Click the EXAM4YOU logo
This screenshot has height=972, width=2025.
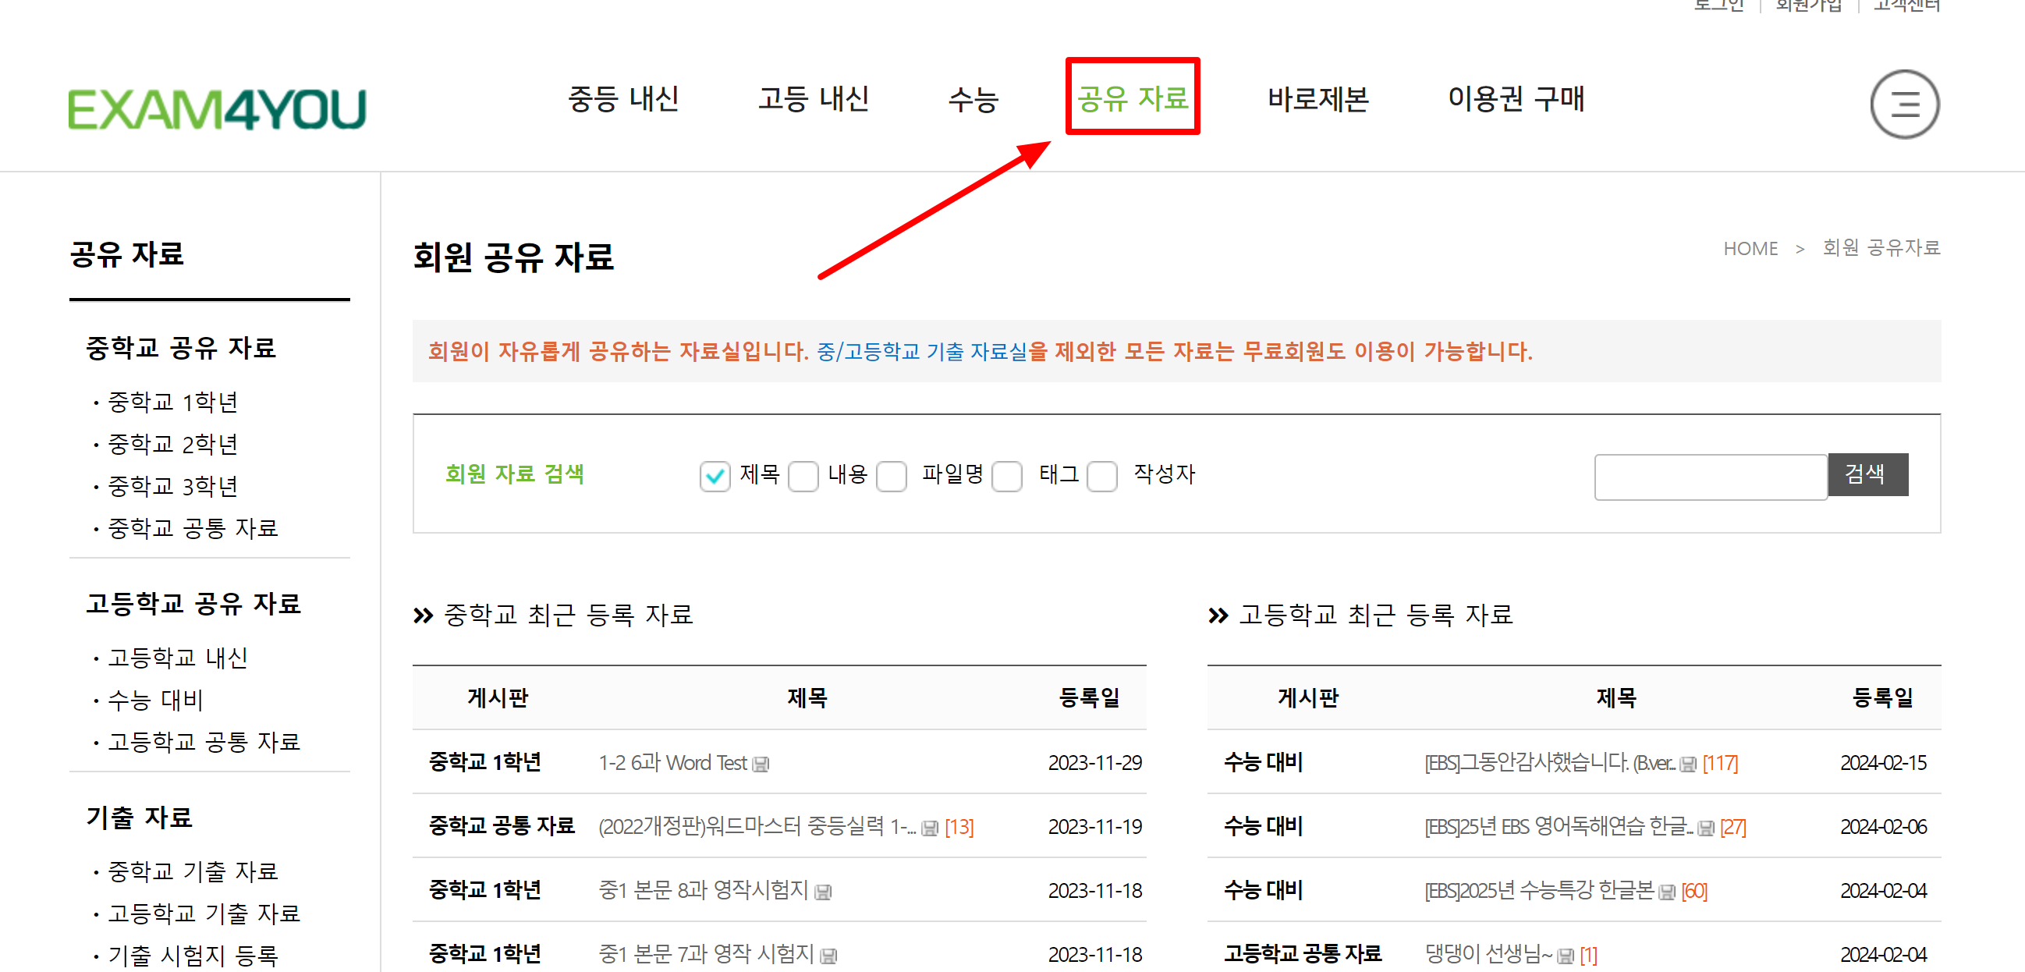tap(218, 108)
